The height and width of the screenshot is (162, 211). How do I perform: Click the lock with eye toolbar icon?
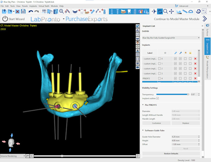[146, 11]
